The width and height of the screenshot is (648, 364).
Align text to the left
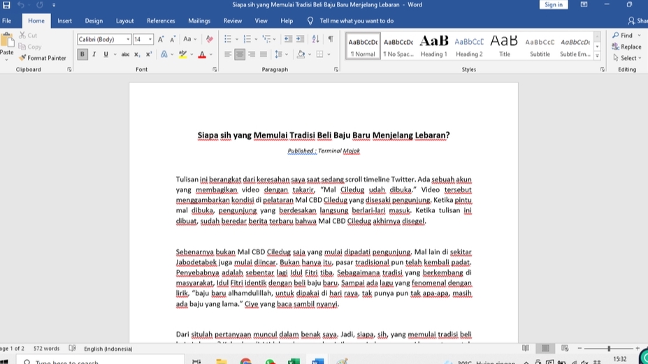(x=228, y=54)
